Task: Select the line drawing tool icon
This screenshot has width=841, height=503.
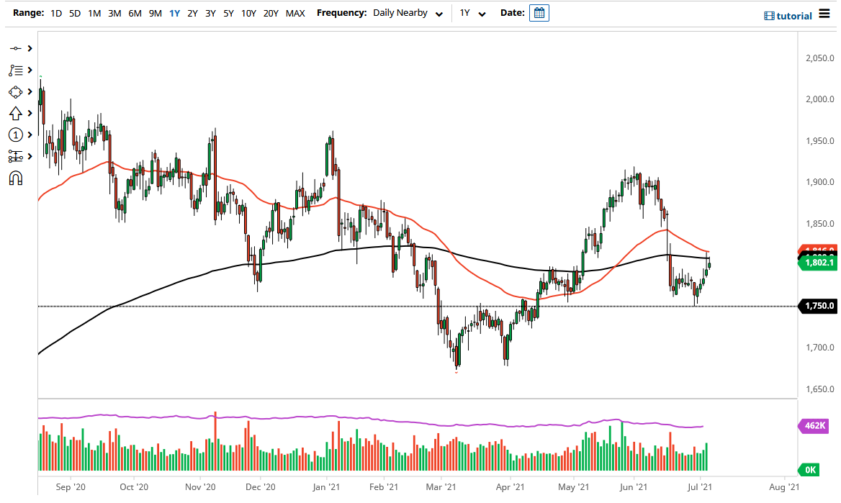Action: pos(16,48)
